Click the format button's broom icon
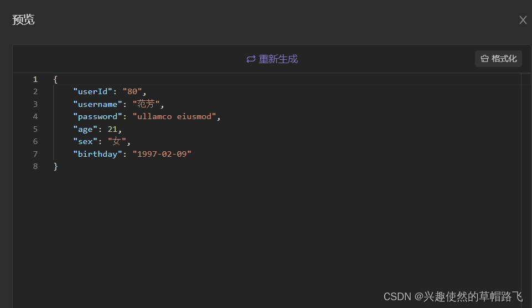Image resolution: width=532 pixels, height=308 pixels. pos(484,59)
